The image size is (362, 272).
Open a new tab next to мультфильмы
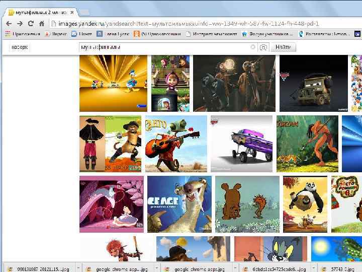tap(84, 12)
